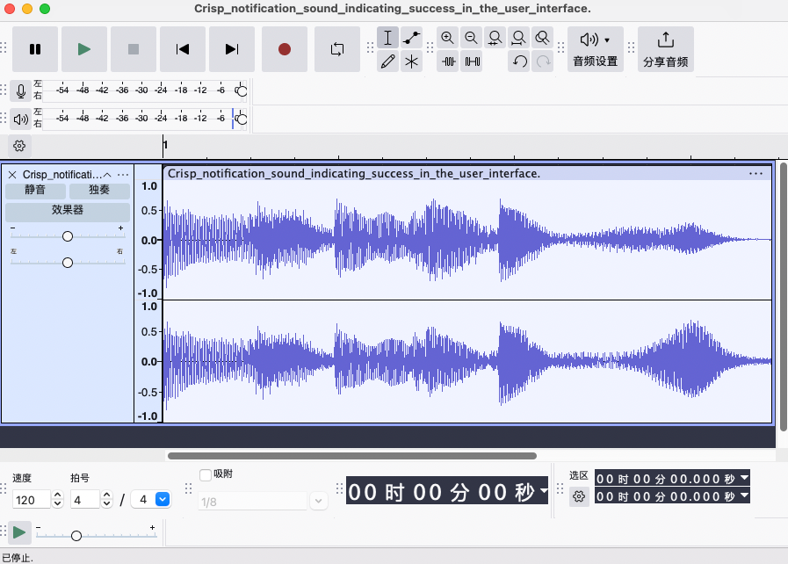Click the playback meter speaker icon
Viewport: 788px width, 564px height.
(x=20, y=119)
